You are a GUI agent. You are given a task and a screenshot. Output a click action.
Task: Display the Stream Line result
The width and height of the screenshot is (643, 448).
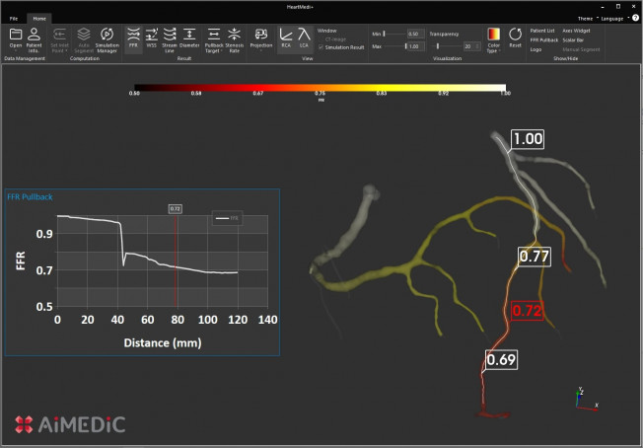(171, 38)
